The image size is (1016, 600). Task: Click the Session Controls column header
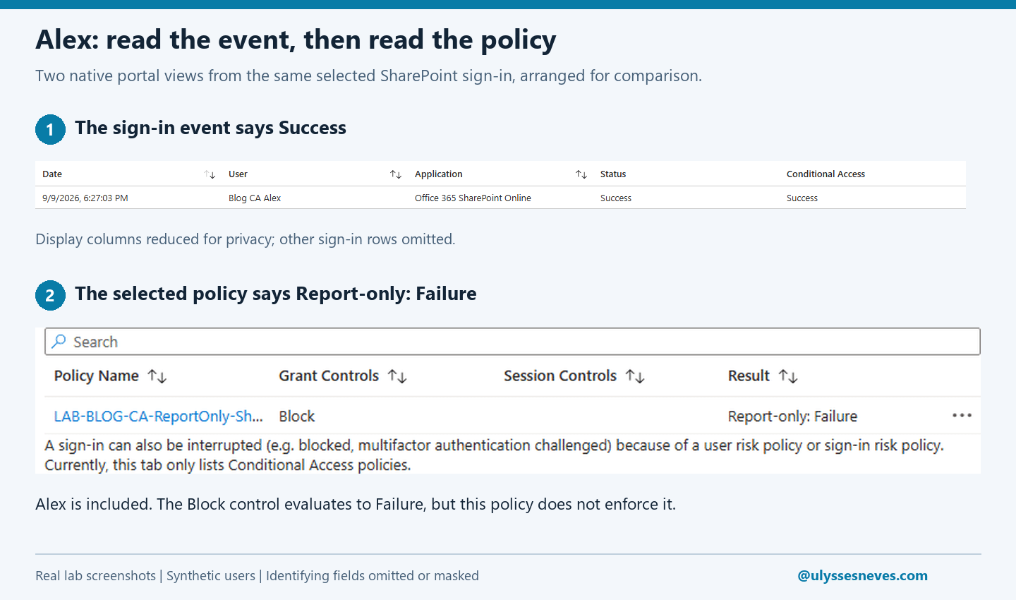tap(560, 376)
